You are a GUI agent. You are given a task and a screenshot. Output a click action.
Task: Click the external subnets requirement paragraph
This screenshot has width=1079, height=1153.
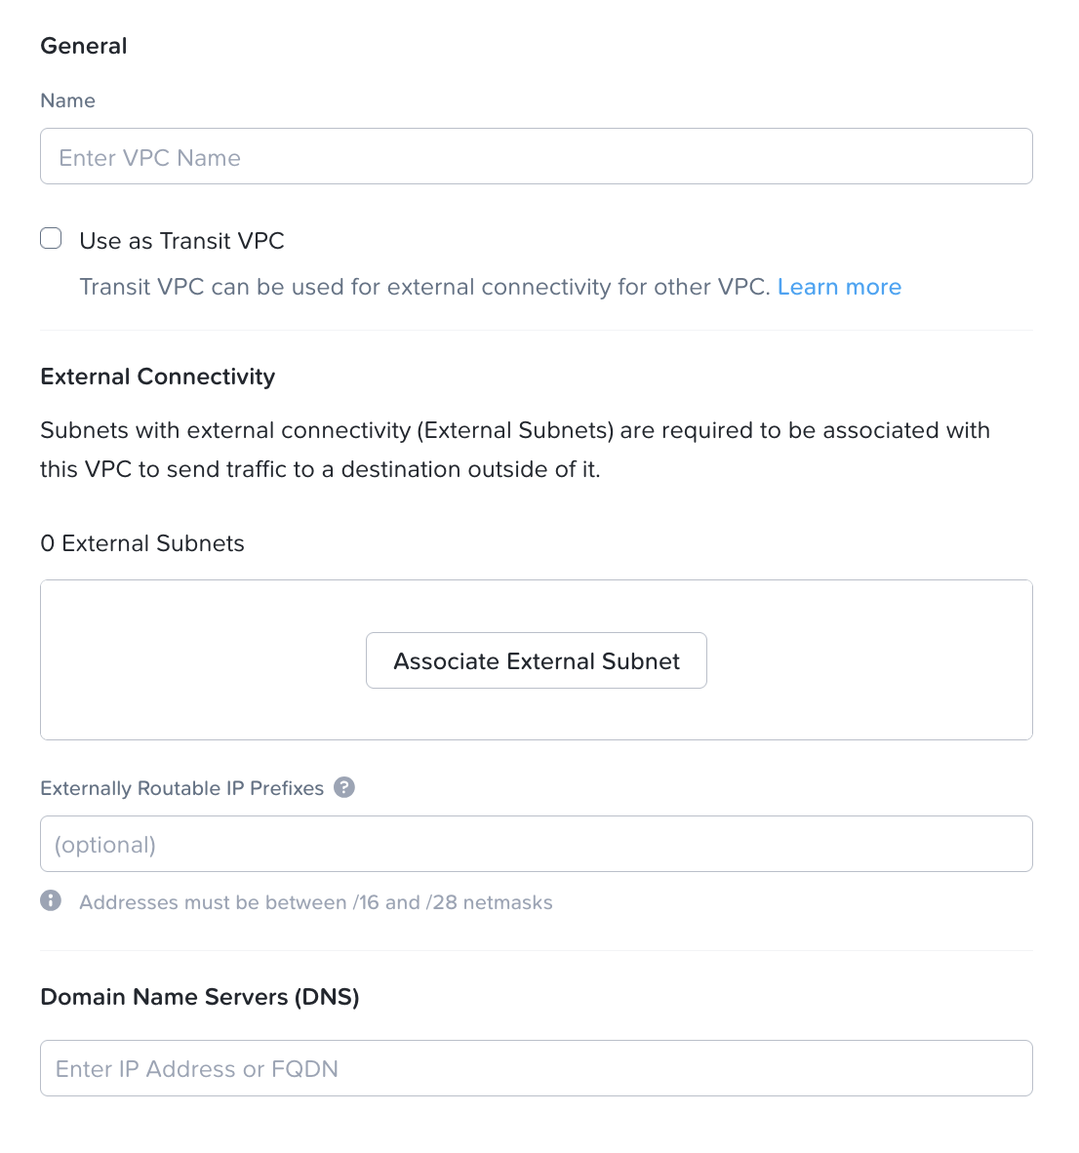pyautogui.click(x=514, y=450)
